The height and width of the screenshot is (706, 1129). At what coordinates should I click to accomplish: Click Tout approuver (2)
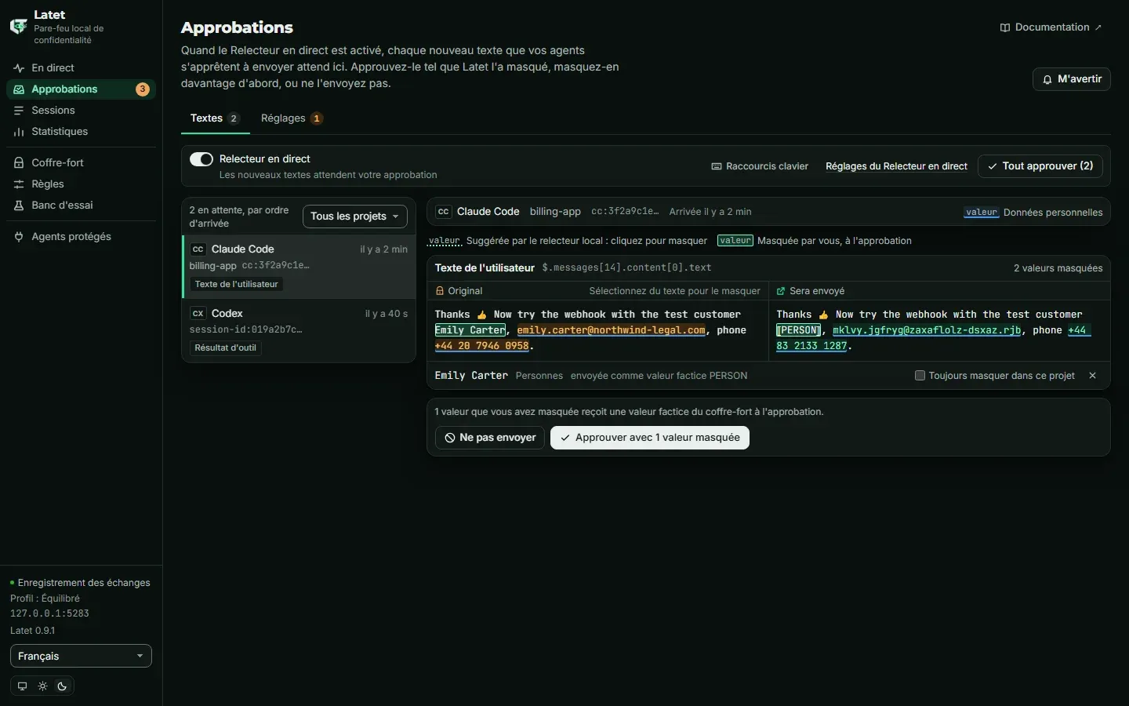click(1040, 166)
